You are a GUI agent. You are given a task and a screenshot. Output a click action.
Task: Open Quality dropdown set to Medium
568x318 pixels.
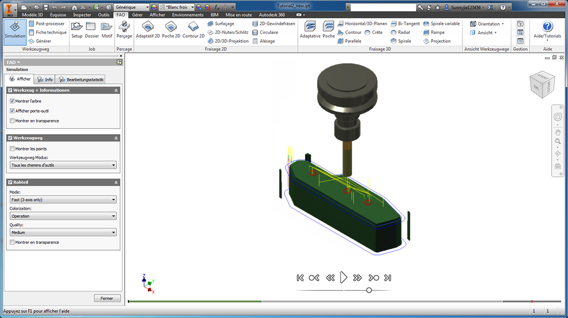pyautogui.click(x=63, y=233)
